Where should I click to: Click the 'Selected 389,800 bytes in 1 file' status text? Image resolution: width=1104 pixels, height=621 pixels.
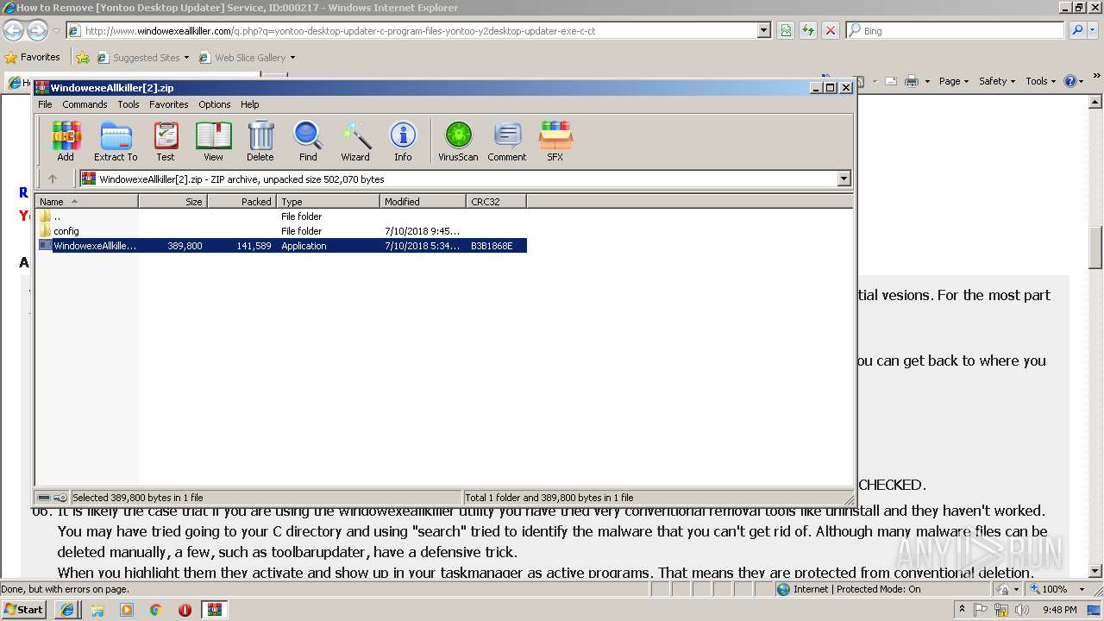click(x=138, y=498)
